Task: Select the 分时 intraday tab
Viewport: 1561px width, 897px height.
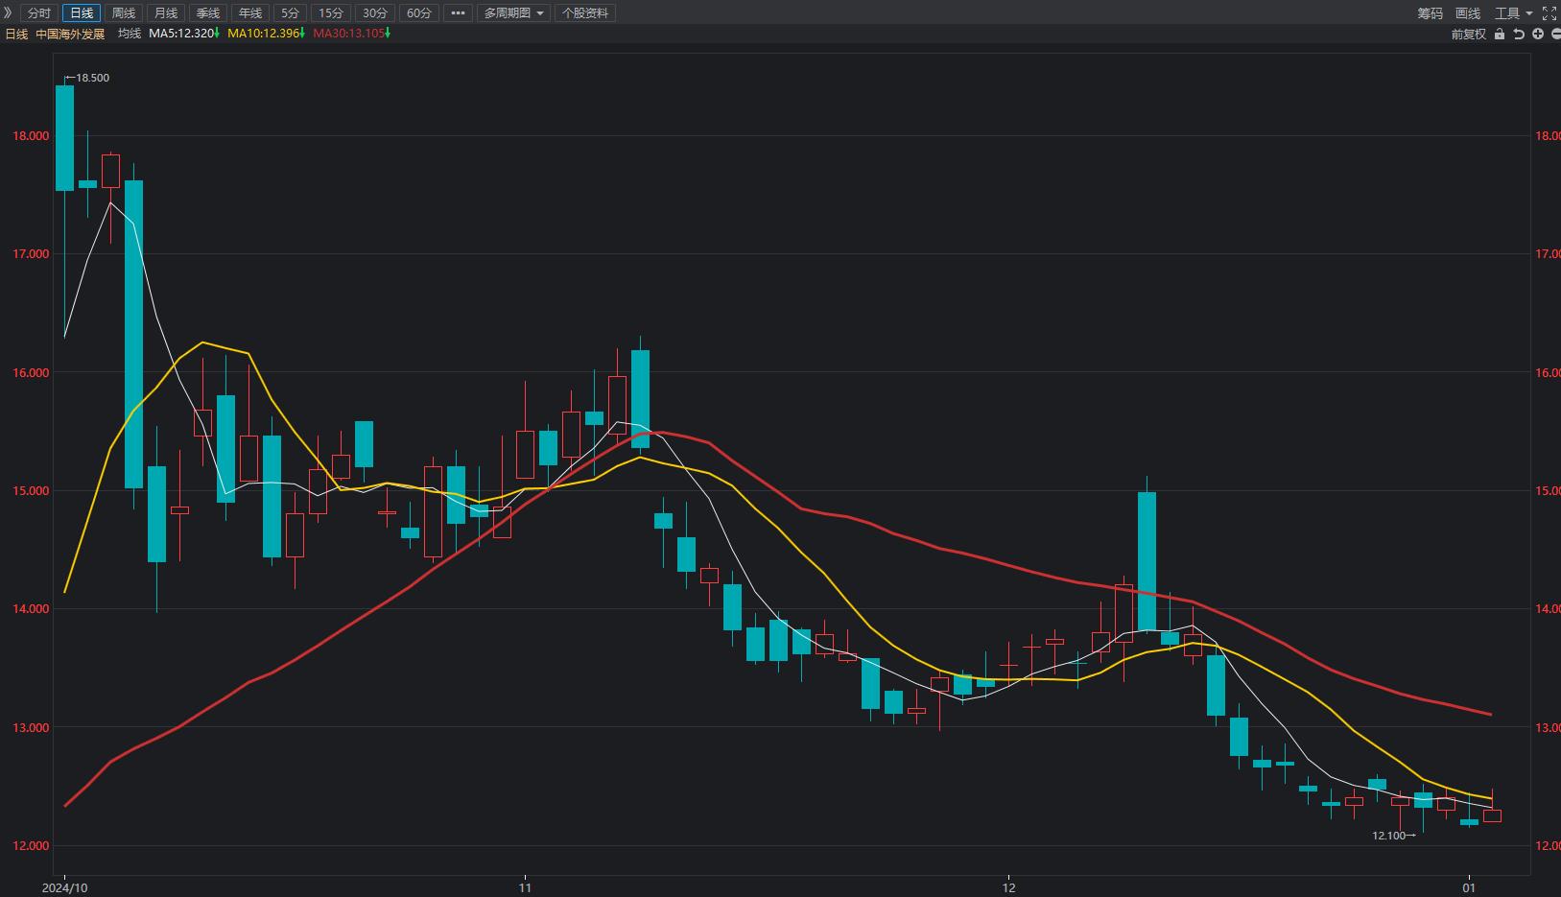Action: (39, 13)
